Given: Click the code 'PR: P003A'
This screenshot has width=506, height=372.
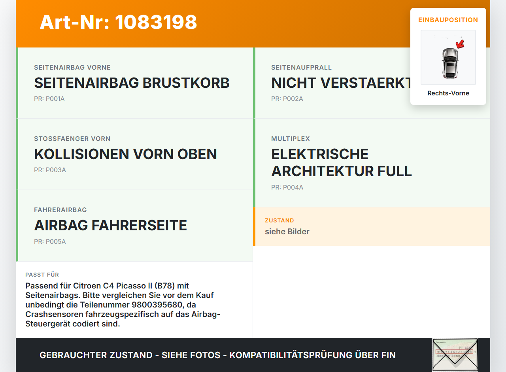Looking at the screenshot, I should pos(50,170).
